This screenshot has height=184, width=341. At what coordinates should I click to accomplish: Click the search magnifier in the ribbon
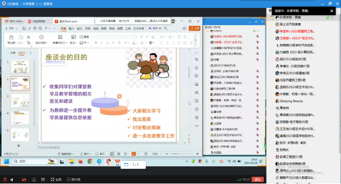(166, 29)
